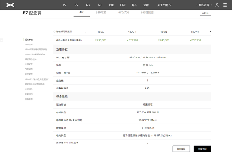
Task: Open the hamburger menu icon
Action: (225, 5)
